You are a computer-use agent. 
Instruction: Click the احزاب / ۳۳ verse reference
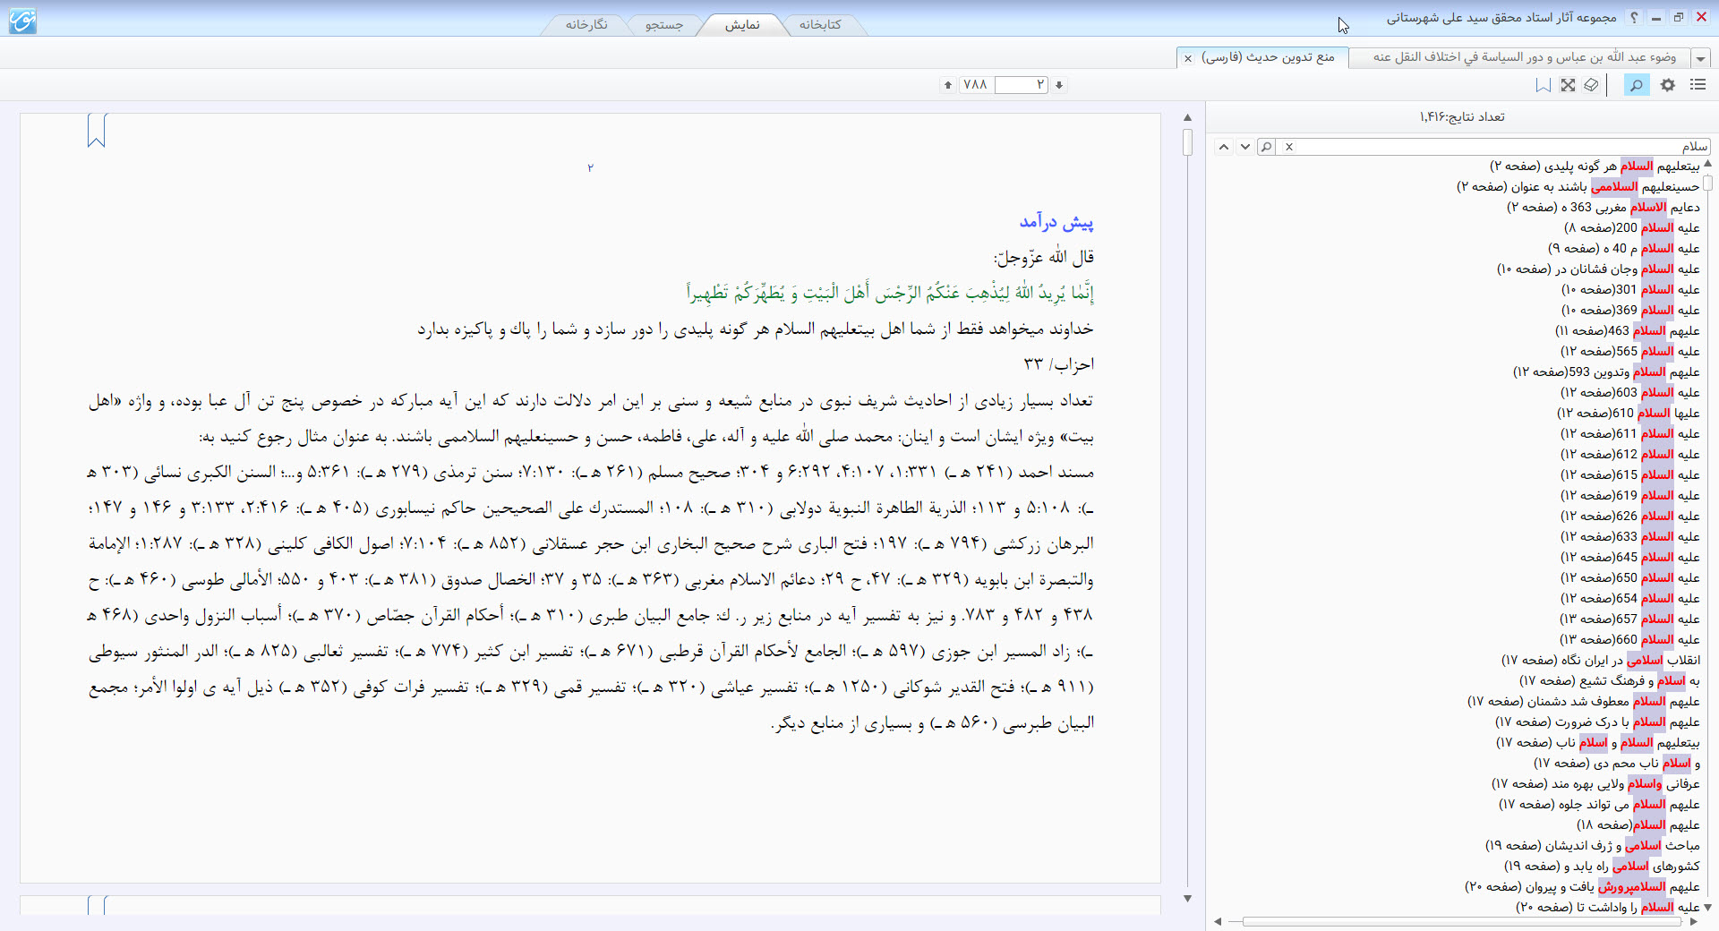pyautogui.click(x=1058, y=364)
